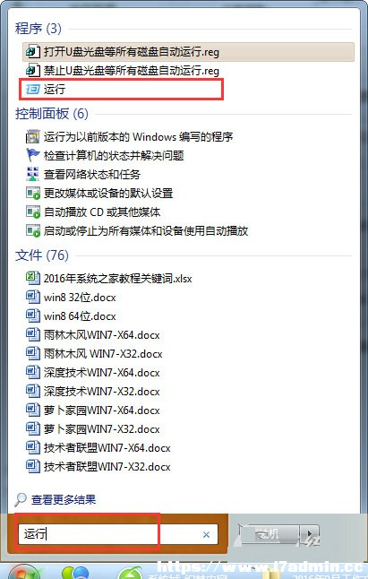Image resolution: width=368 pixels, height=579 pixels.
Task: Open 启动或停止为所有媒体和设备使用自动播放
Action: point(137,230)
